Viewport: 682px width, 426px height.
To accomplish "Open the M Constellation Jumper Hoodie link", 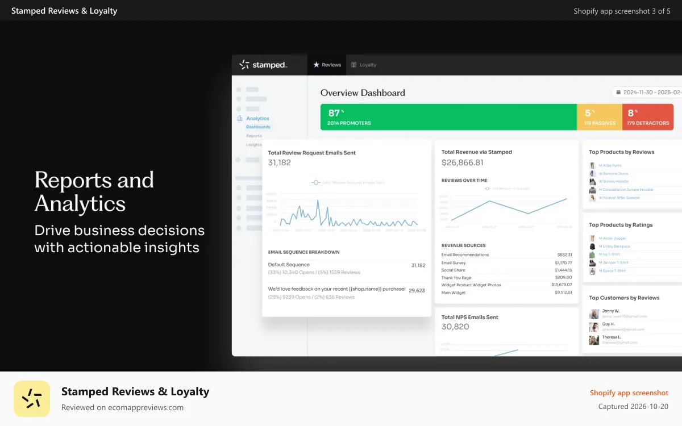I will [626, 190].
